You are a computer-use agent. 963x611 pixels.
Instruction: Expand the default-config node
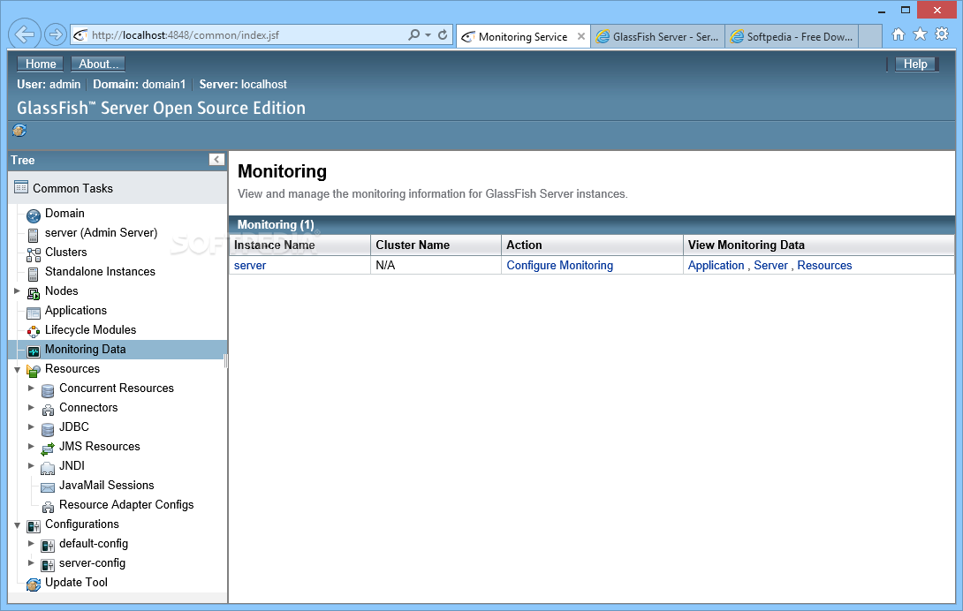31,543
